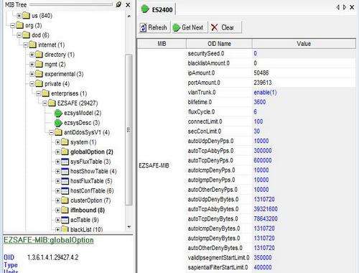The image size is (359, 273).
Task: Click the globalOption folder icon
Action: [65, 152]
